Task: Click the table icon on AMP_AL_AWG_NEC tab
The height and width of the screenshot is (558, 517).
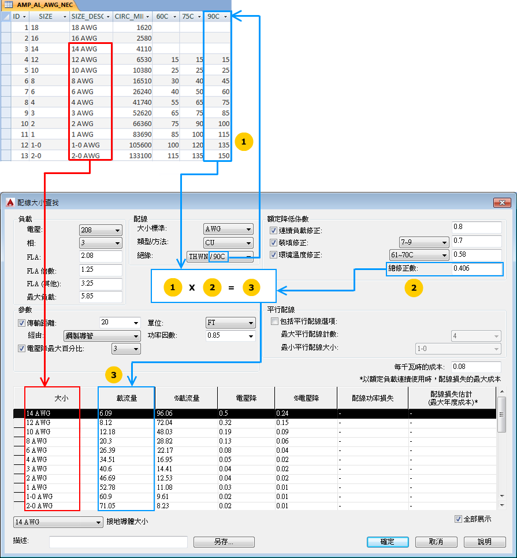Action: click(9, 5)
